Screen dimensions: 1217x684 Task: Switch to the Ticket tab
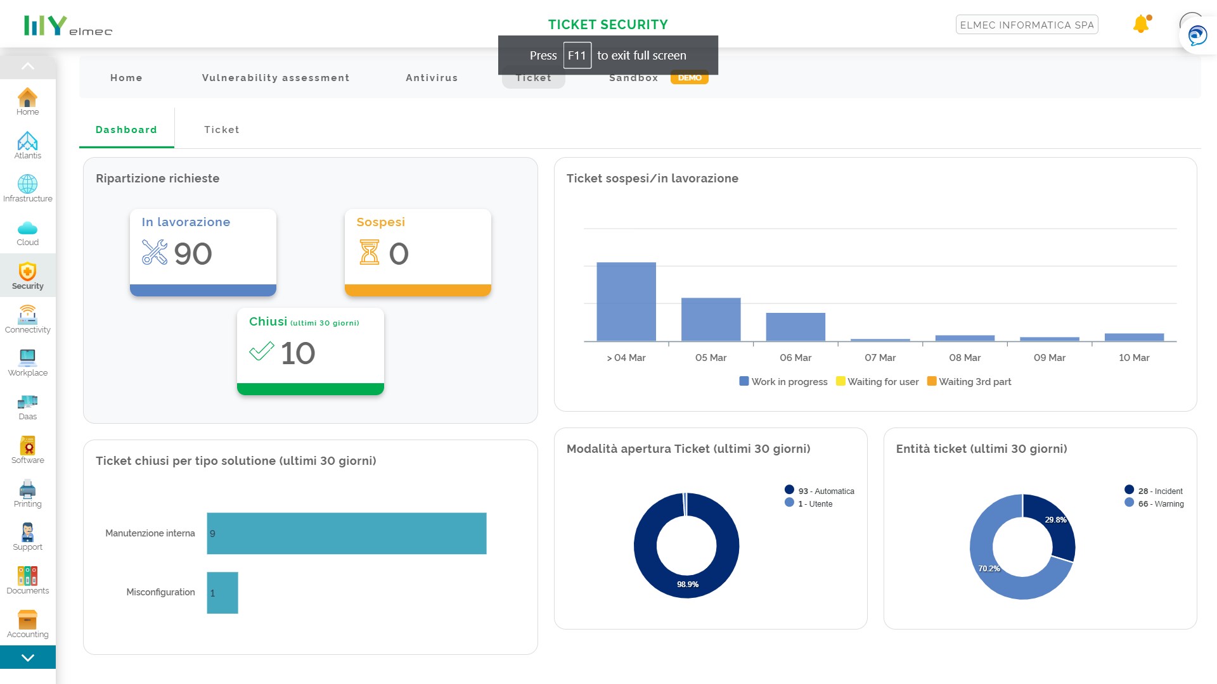221,129
